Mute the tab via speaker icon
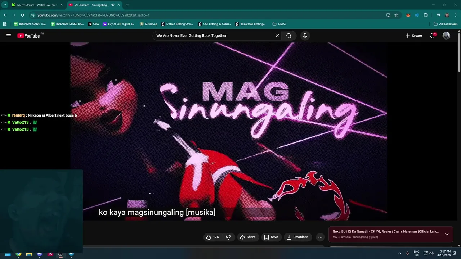Image resolution: width=461 pixels, height=259 pixels. (x=113, y=5)
